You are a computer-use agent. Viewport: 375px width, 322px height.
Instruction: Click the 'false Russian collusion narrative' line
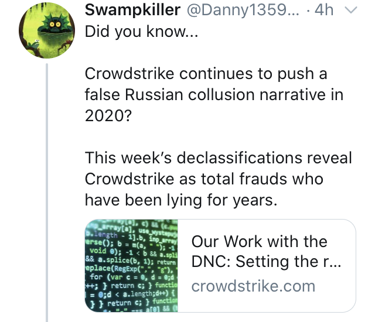[x=221, y=95]
